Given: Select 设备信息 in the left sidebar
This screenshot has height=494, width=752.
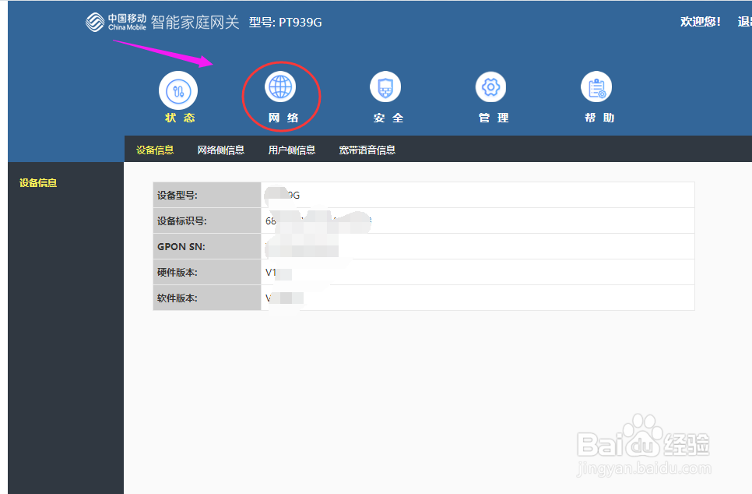Looking at the screenshot, I should pos(37,182).
